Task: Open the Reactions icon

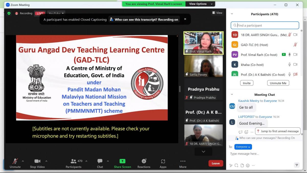Action: [144, 161]
